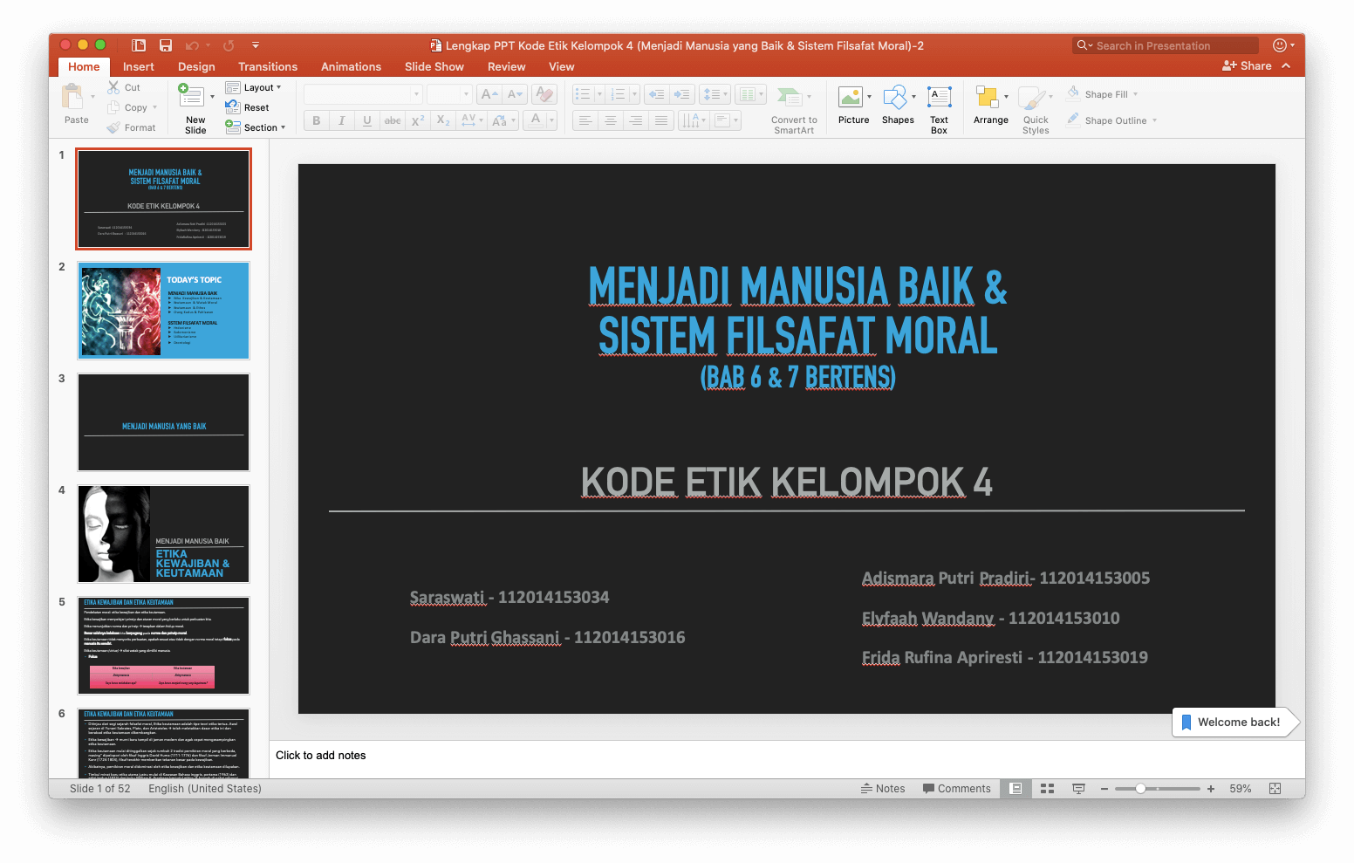Switch to the Animations tab
The width and height of the screenshot is (1354, 863).
[351, 66]
